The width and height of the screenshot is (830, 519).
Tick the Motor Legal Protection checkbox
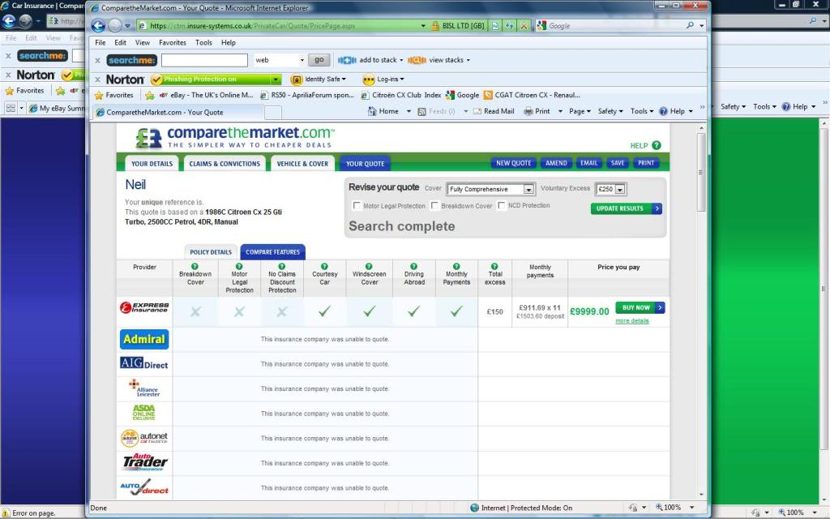(357, 205)
